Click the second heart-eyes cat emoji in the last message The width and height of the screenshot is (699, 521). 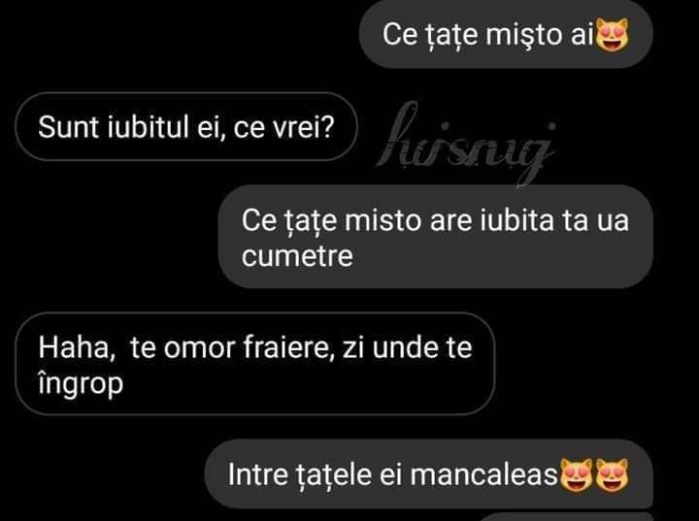tap(612, 474)
